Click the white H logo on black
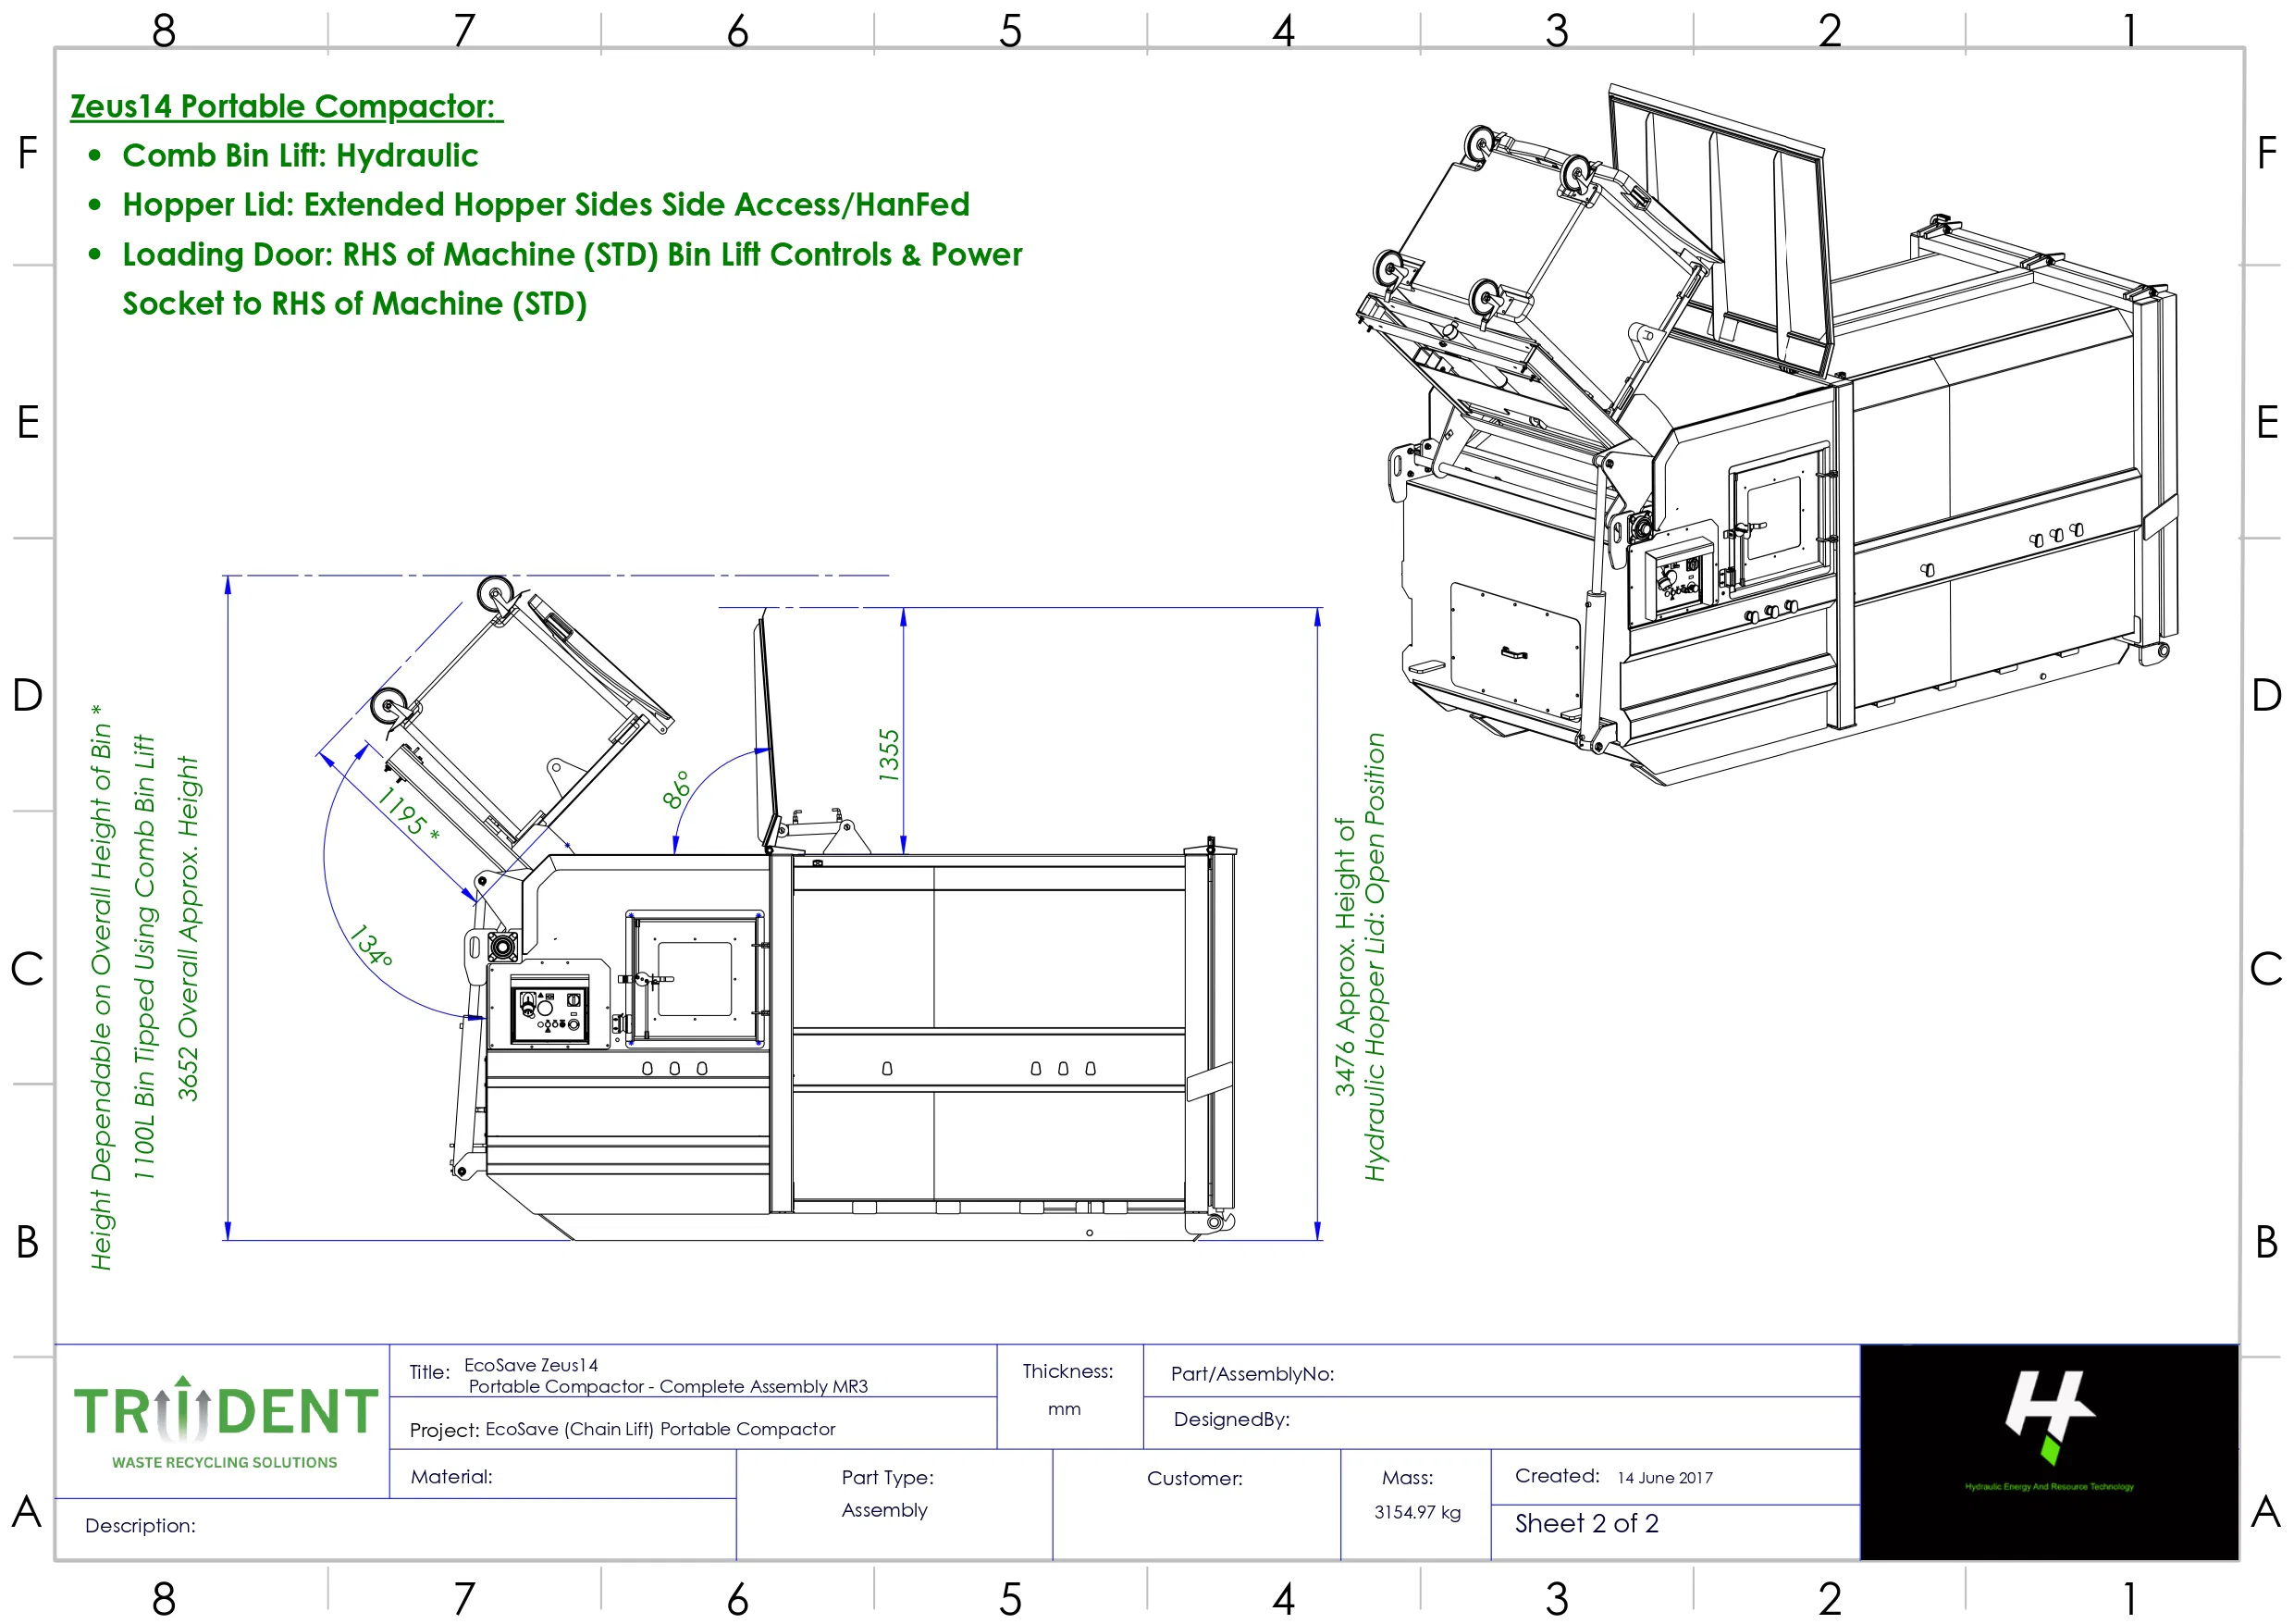This screenshot has width=2294, height=1624. point(2047,1410)
